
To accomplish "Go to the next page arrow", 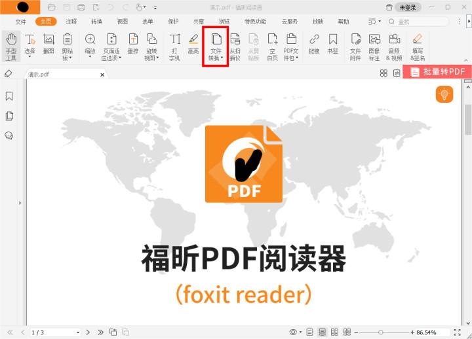I will tap(88, 332).
